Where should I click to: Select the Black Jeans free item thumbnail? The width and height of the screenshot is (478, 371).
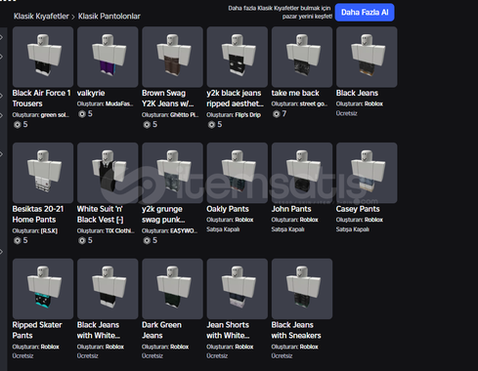[x=367, y=57]
